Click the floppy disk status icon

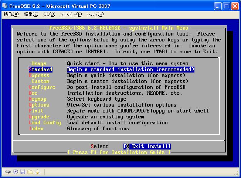point(23,172)
